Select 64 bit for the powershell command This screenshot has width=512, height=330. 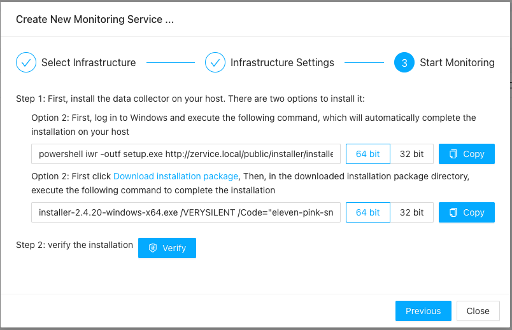(x=367, y=154)
